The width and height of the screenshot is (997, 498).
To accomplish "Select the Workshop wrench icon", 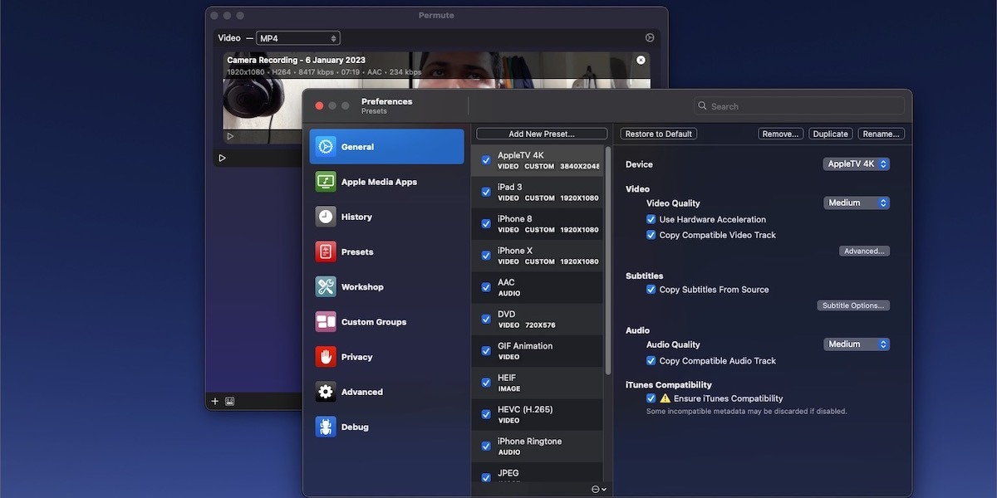I will click(x=325, y=286).
